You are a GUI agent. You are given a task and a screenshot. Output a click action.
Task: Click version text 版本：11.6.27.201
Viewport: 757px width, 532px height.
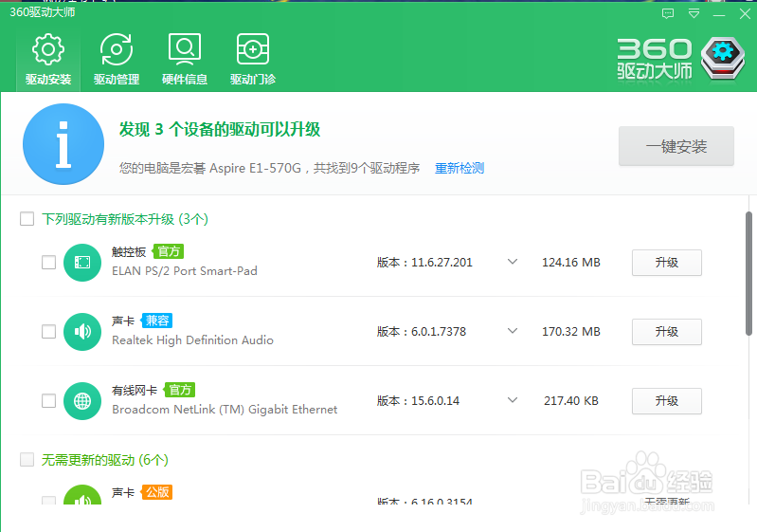[x=424, y=263]
